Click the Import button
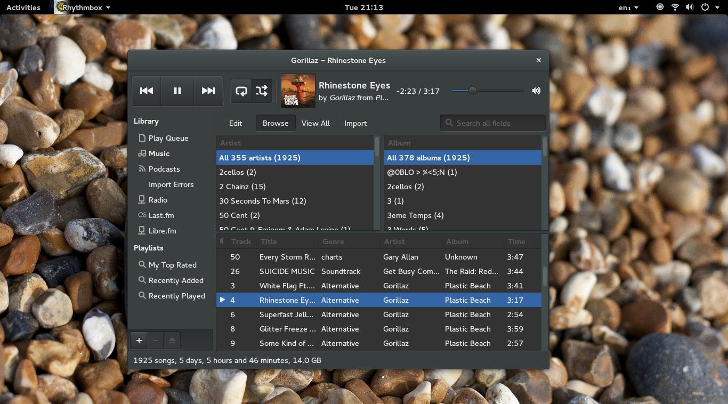Screen dimensions: 728x404 click(x=355, y=123)
